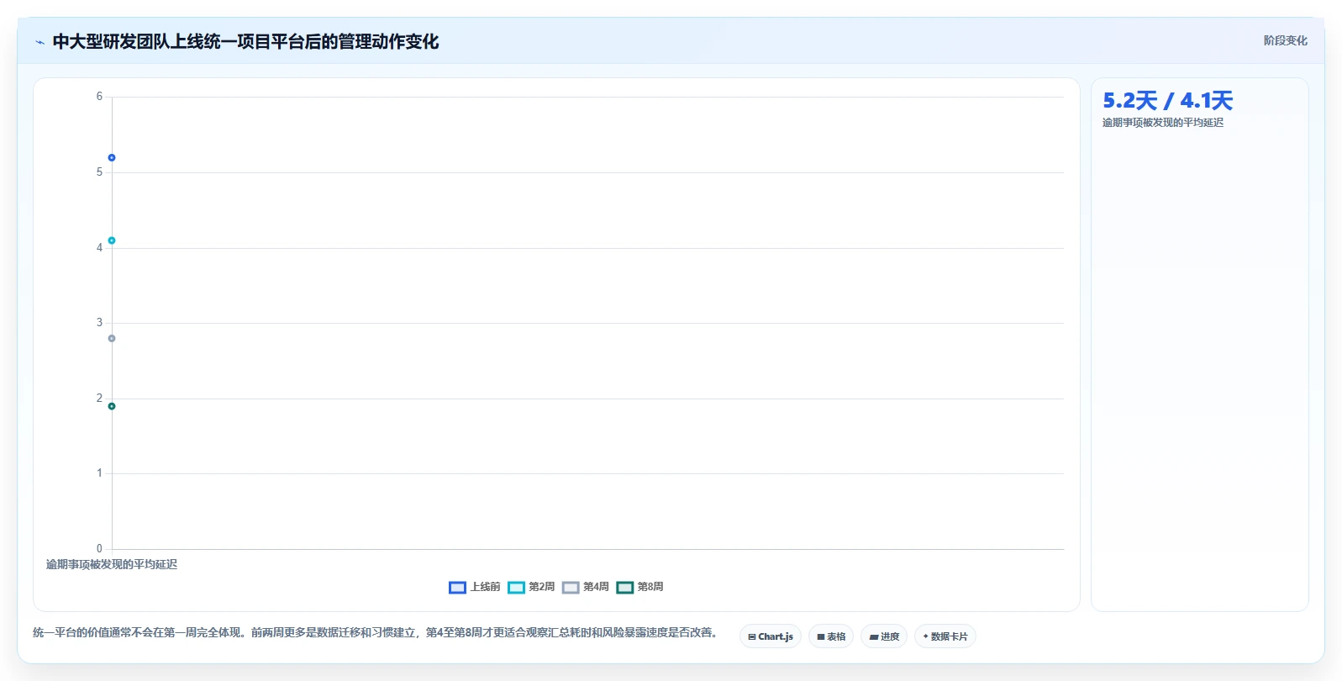Click the y-axis tick label 3

[99, 323]
